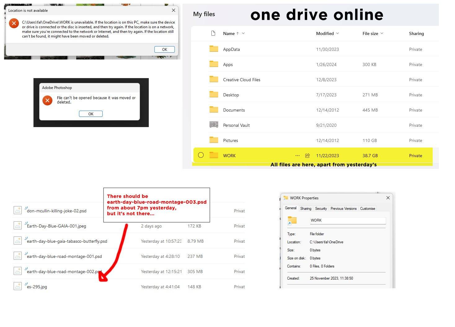Open the Modified column dropdown
The width and height of the screenshot is (455, 327).
pyautogui.click(x=338, y=33)
